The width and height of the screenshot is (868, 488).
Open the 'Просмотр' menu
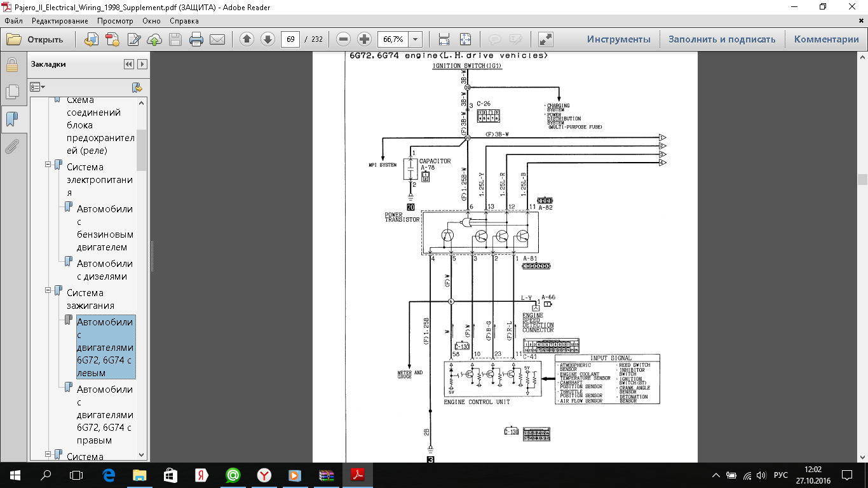pyautogui.click(x=115, y=21)
